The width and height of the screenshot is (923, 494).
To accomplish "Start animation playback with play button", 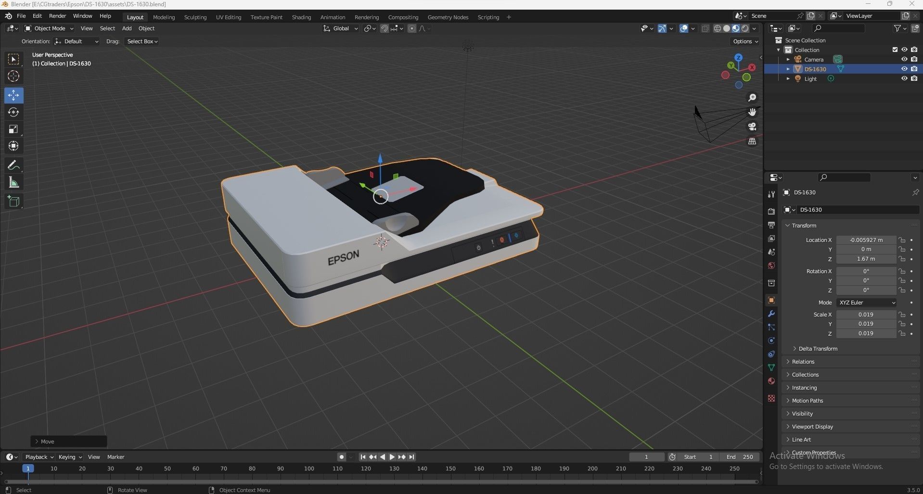I will tap(392, 457).
